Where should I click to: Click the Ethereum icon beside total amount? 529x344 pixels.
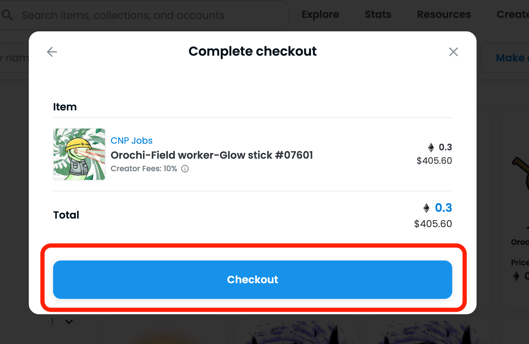[426, 208]
